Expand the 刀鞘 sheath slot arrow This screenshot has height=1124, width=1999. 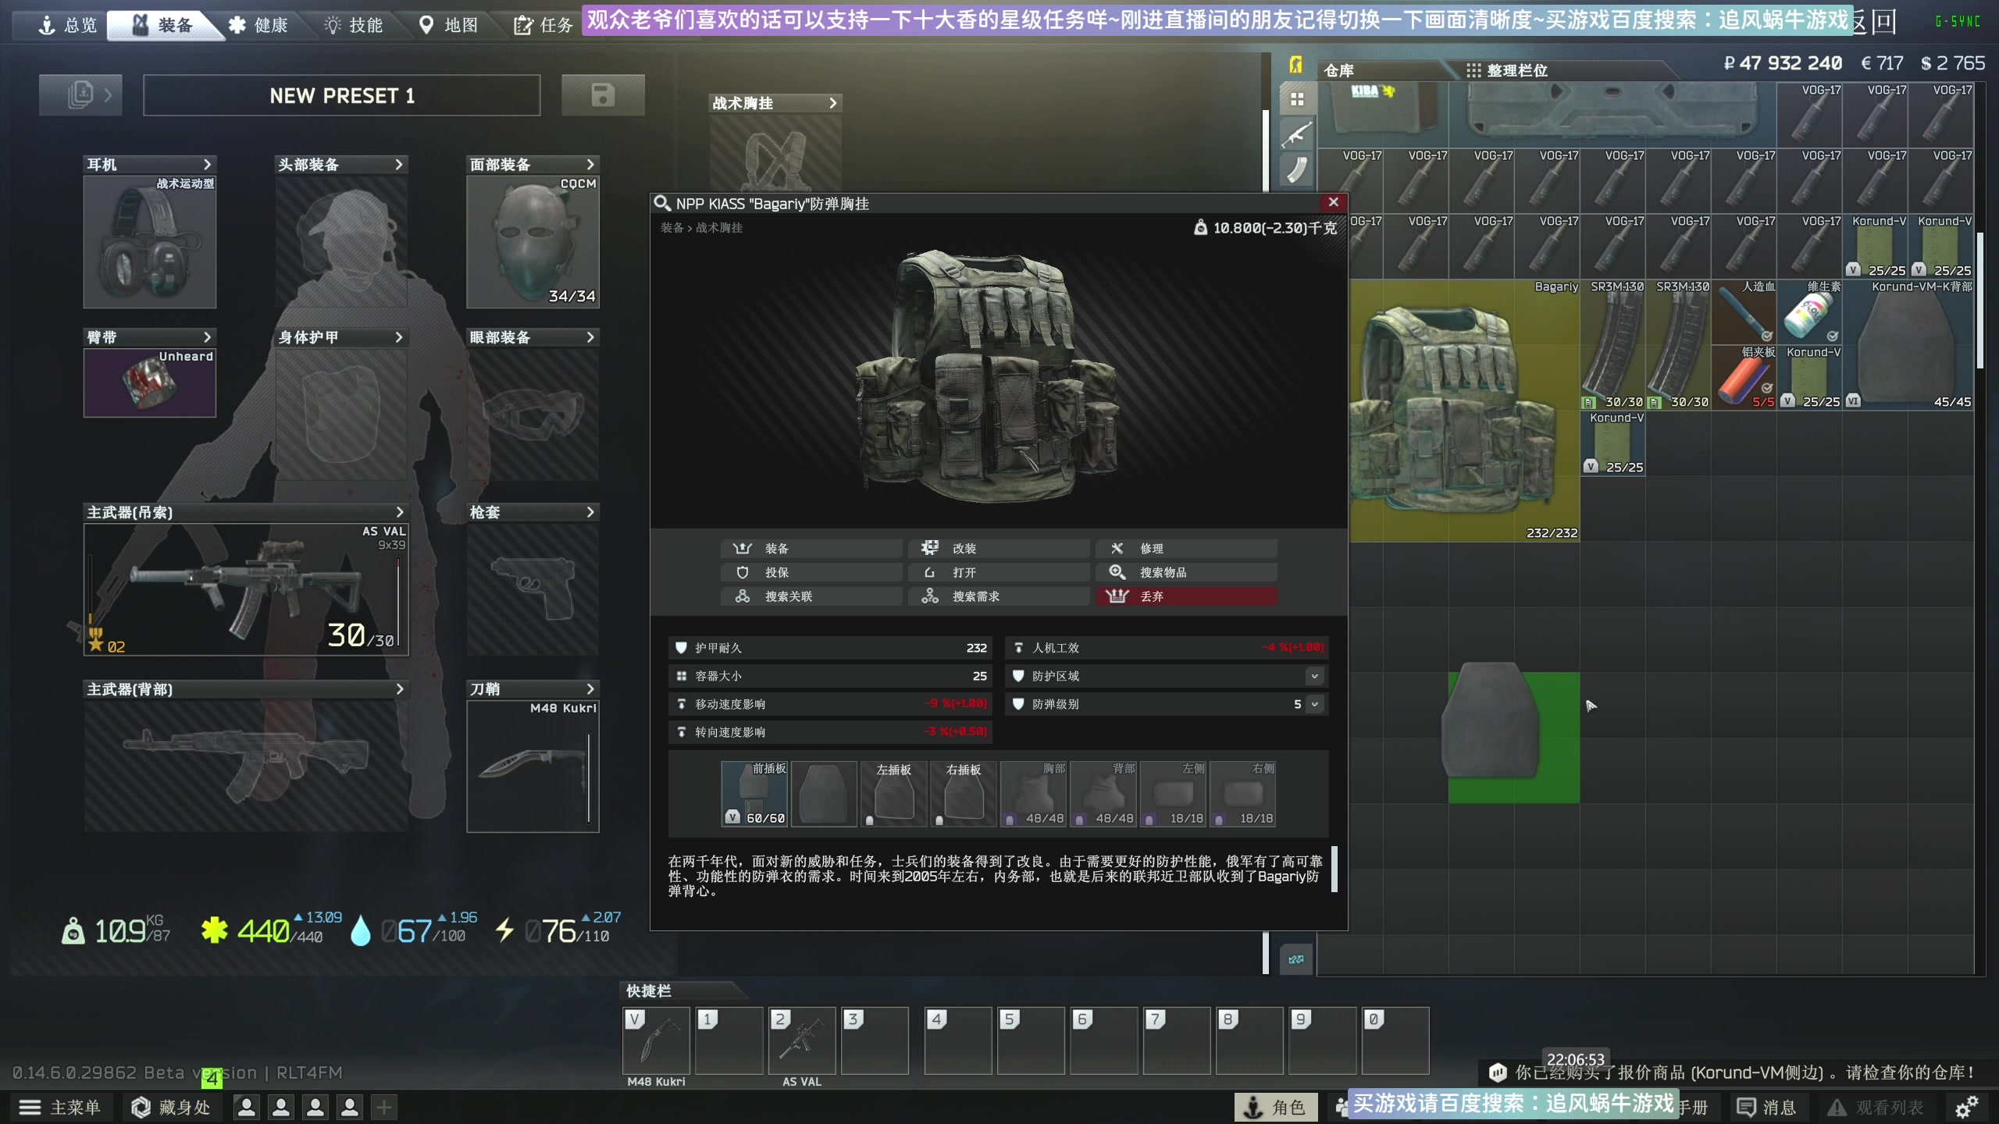590,689
